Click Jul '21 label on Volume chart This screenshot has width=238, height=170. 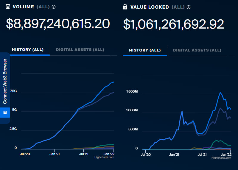[84, 154]
